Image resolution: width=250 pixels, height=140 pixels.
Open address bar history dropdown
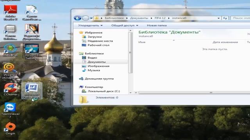tap(218, 18)
